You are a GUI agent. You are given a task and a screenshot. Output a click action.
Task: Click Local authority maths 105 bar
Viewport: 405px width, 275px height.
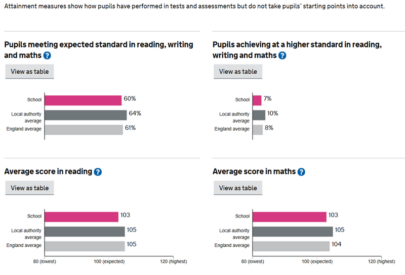pos(293,231)
